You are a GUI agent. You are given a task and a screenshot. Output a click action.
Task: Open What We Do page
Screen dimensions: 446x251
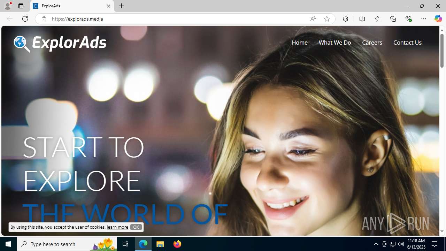click(x=334, y=43)
